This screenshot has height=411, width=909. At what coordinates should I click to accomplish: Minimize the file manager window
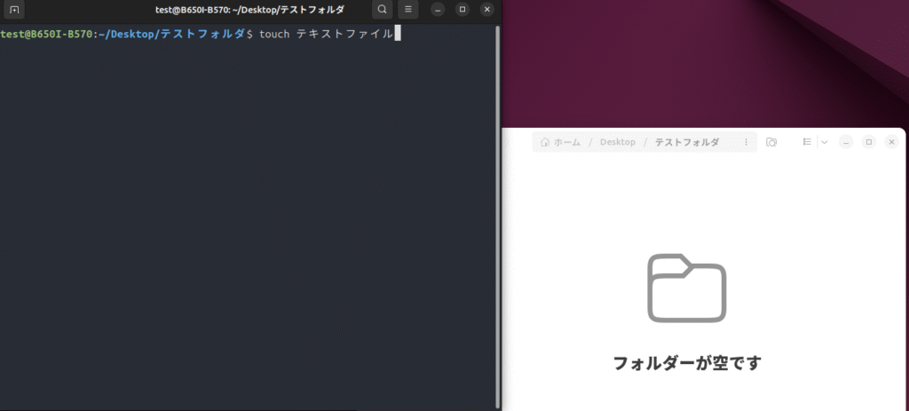click(846, 142)
